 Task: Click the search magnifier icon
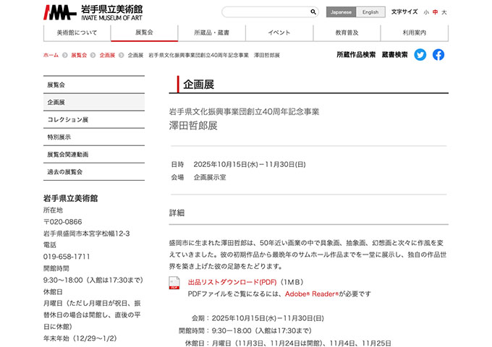tap(313, 12)
